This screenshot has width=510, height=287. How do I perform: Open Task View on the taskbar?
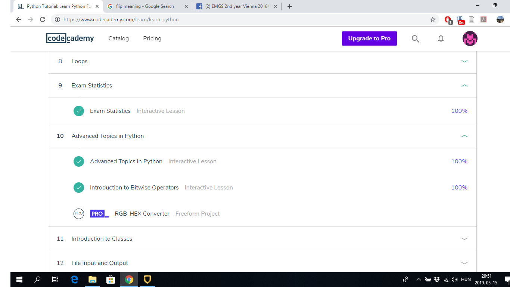[x=55, y=280]
